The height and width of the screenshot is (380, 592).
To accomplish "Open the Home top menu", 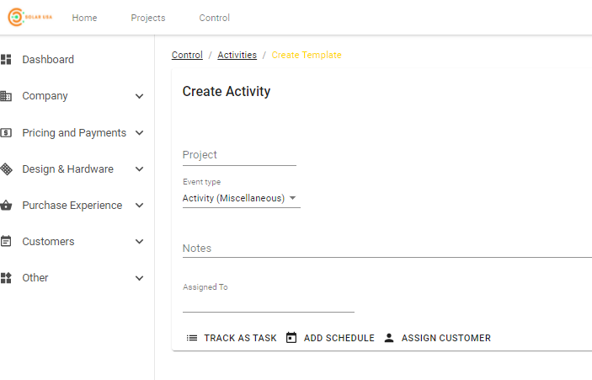I will coord(84,18).
